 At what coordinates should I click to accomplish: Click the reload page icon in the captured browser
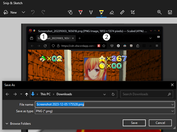coord(45,46)
